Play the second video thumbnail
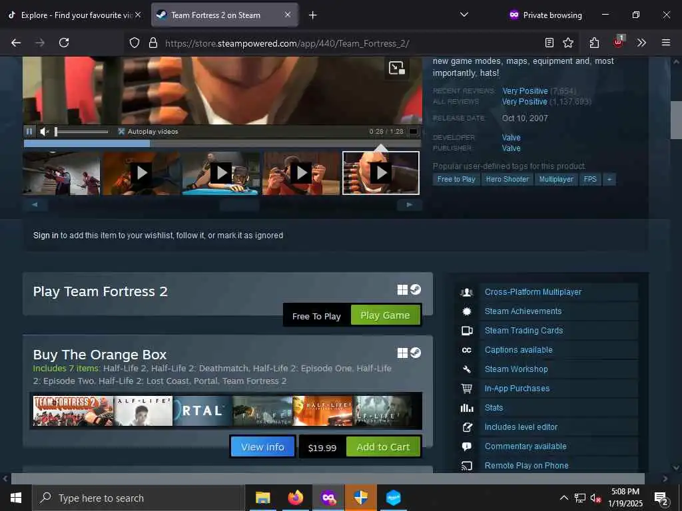 pyautogui.click(x=141, y=173)
